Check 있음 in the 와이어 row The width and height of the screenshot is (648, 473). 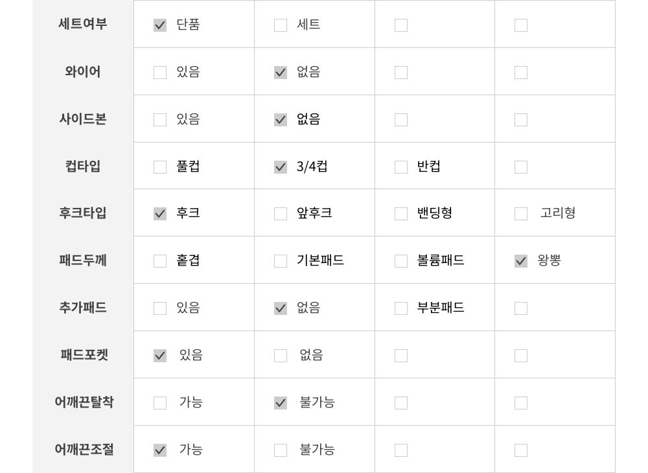click(160, 73)
